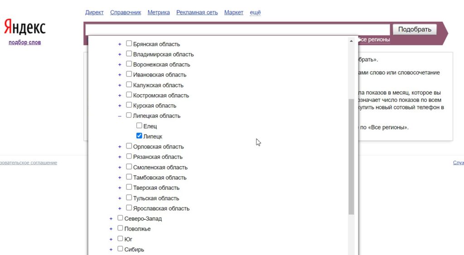Expand the Владимирская область node
This screenshot has width=464, height=255.
coord(120,54)
